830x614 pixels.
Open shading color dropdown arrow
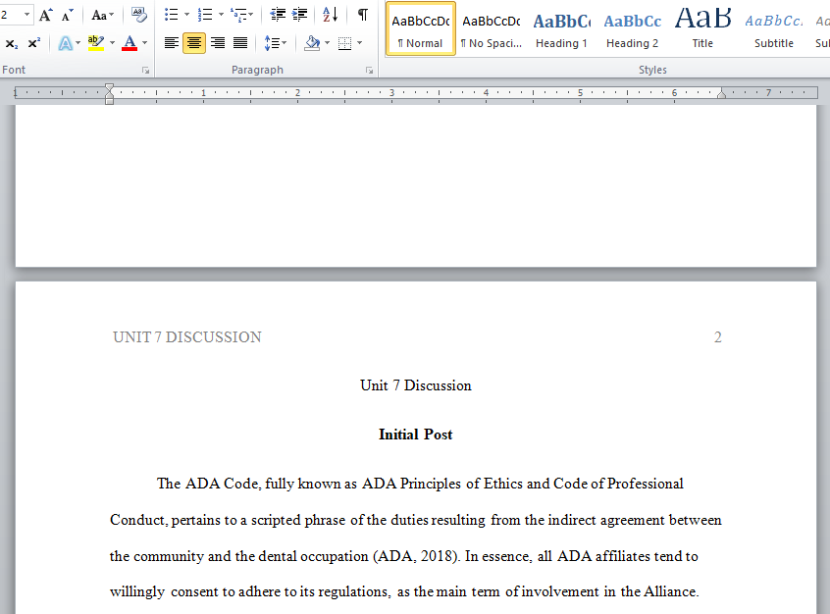point(327,43)
